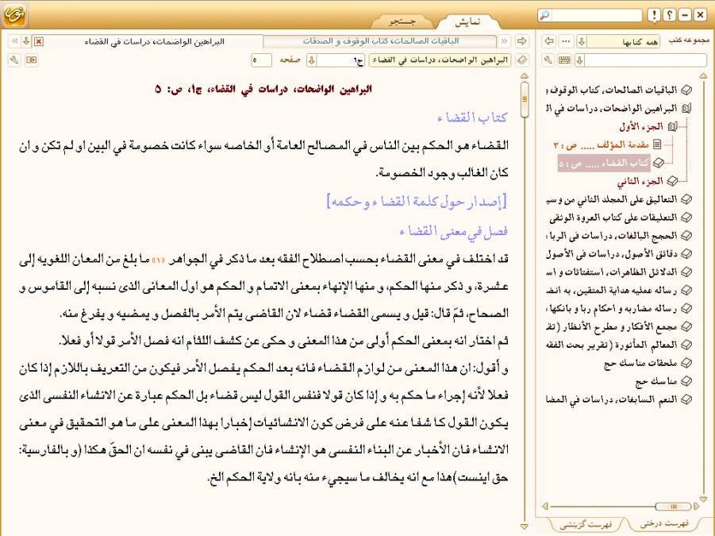
Task: Click the exclamation info button
Action: pos(653,15)
